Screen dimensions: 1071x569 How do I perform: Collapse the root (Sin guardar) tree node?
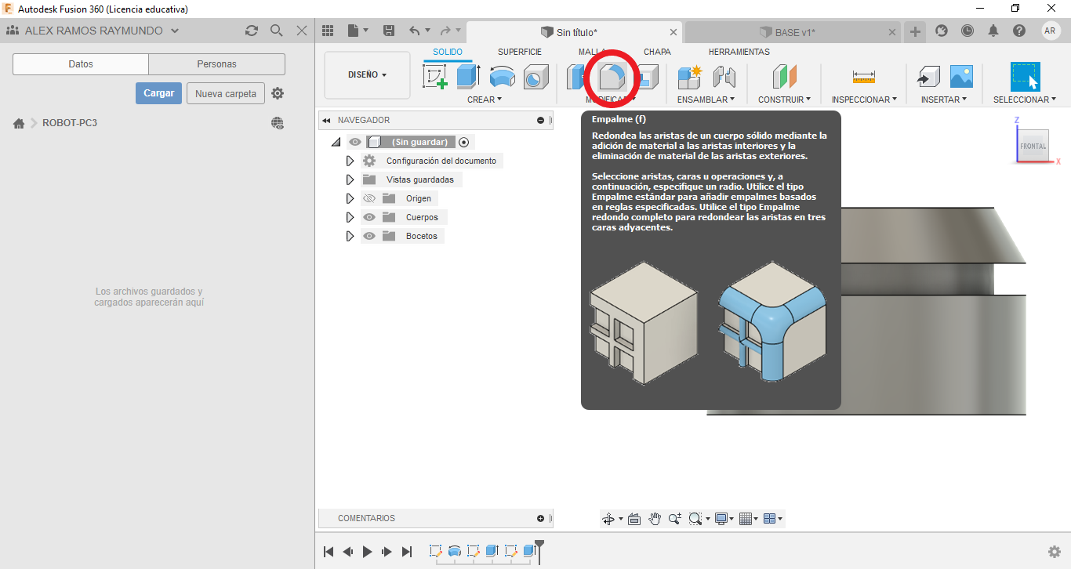coord(336,142)
